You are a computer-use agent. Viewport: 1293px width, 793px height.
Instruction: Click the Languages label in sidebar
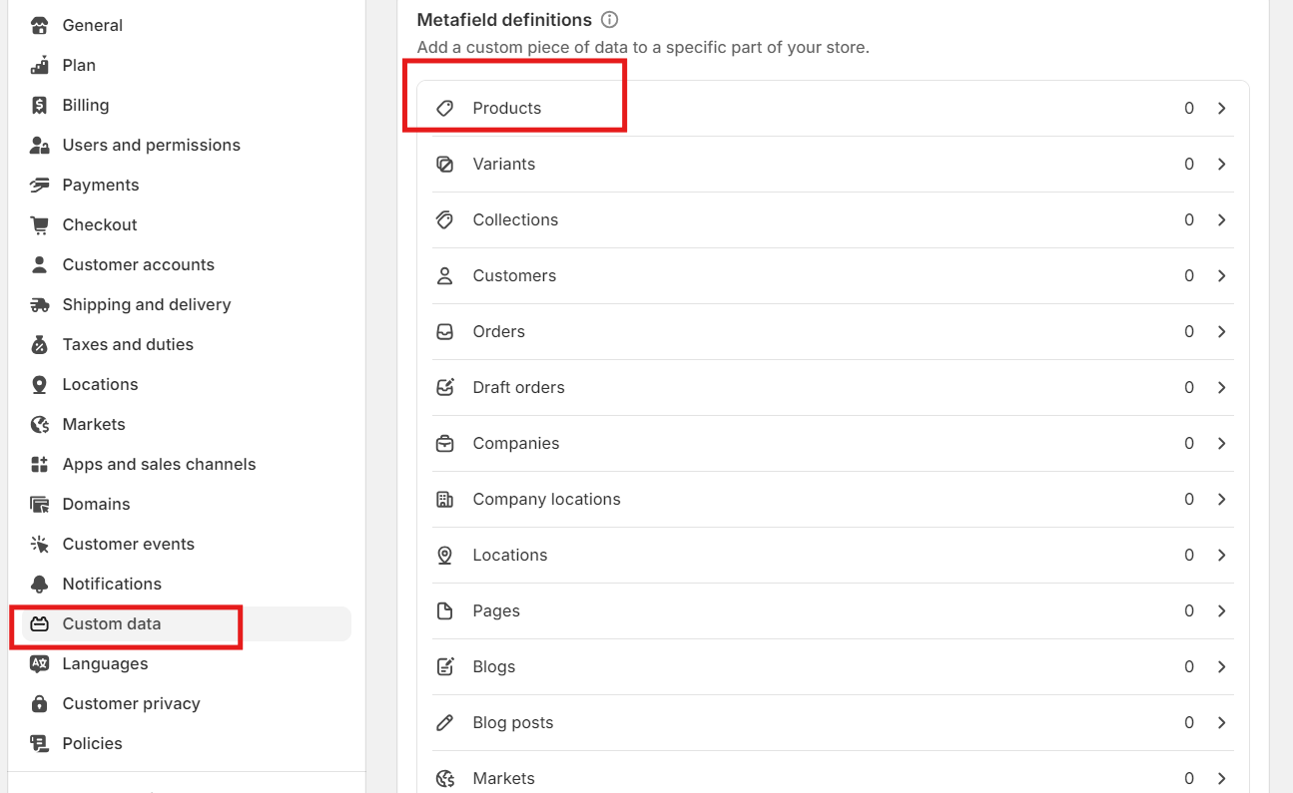point(105,663)
